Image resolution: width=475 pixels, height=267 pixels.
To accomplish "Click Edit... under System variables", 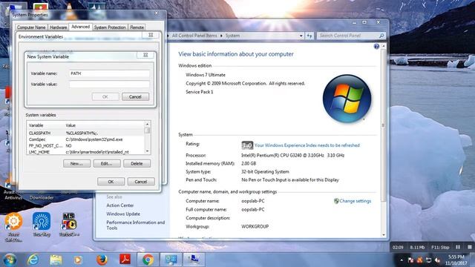I will click(107, 163).
